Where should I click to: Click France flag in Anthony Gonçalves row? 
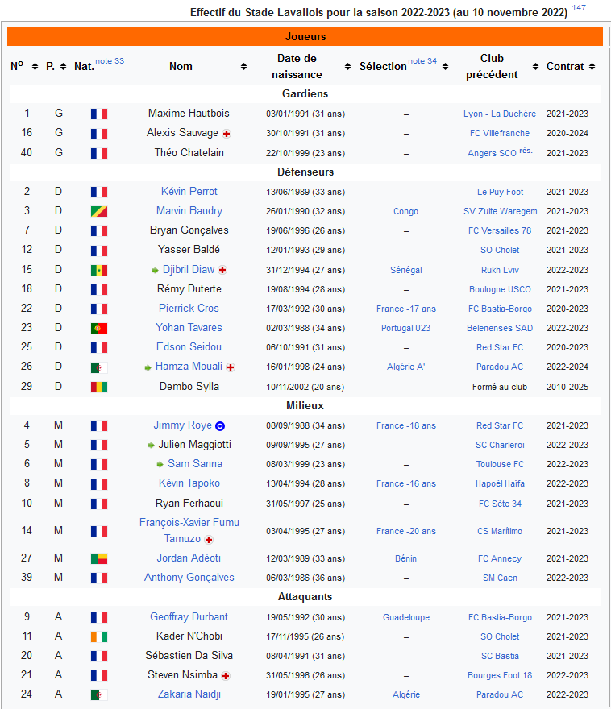[x=99, y=578]
